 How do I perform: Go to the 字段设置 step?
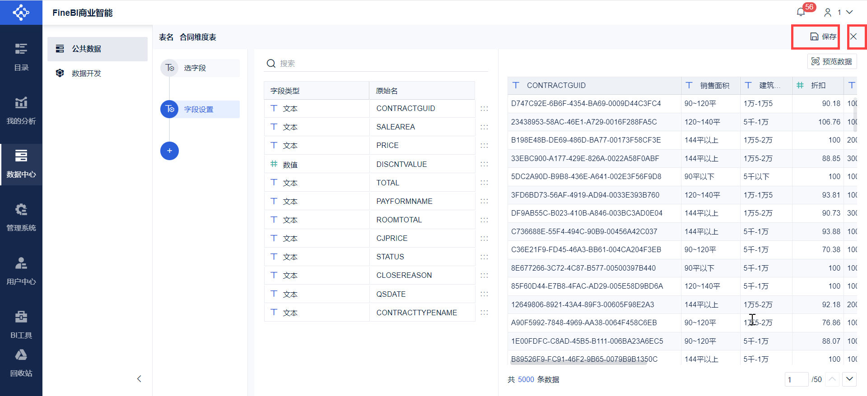pyautogui.click(x=200, y=109)
